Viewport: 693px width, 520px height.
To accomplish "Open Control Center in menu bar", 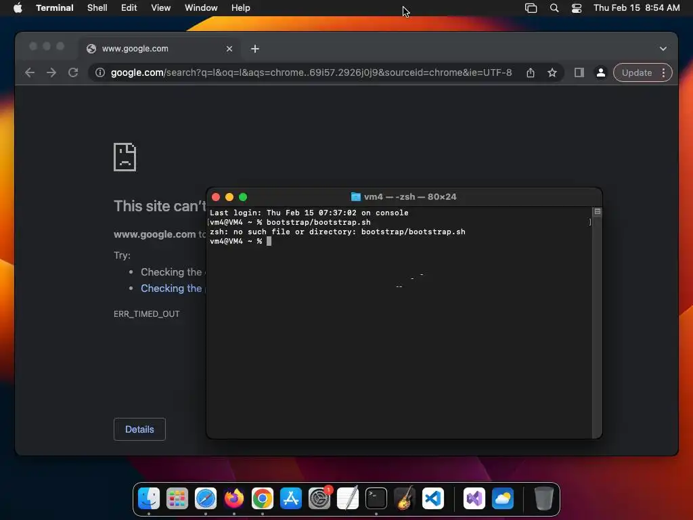I will click(x=577, y=8).
